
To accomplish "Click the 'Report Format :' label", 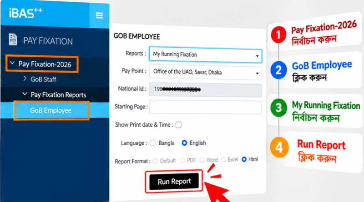I will (132, 161).
